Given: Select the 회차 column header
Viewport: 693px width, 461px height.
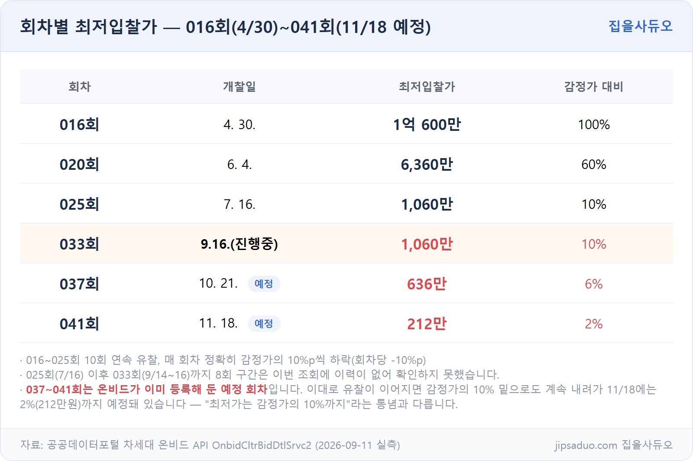Looking at the screenshot, I should point(80,87).
